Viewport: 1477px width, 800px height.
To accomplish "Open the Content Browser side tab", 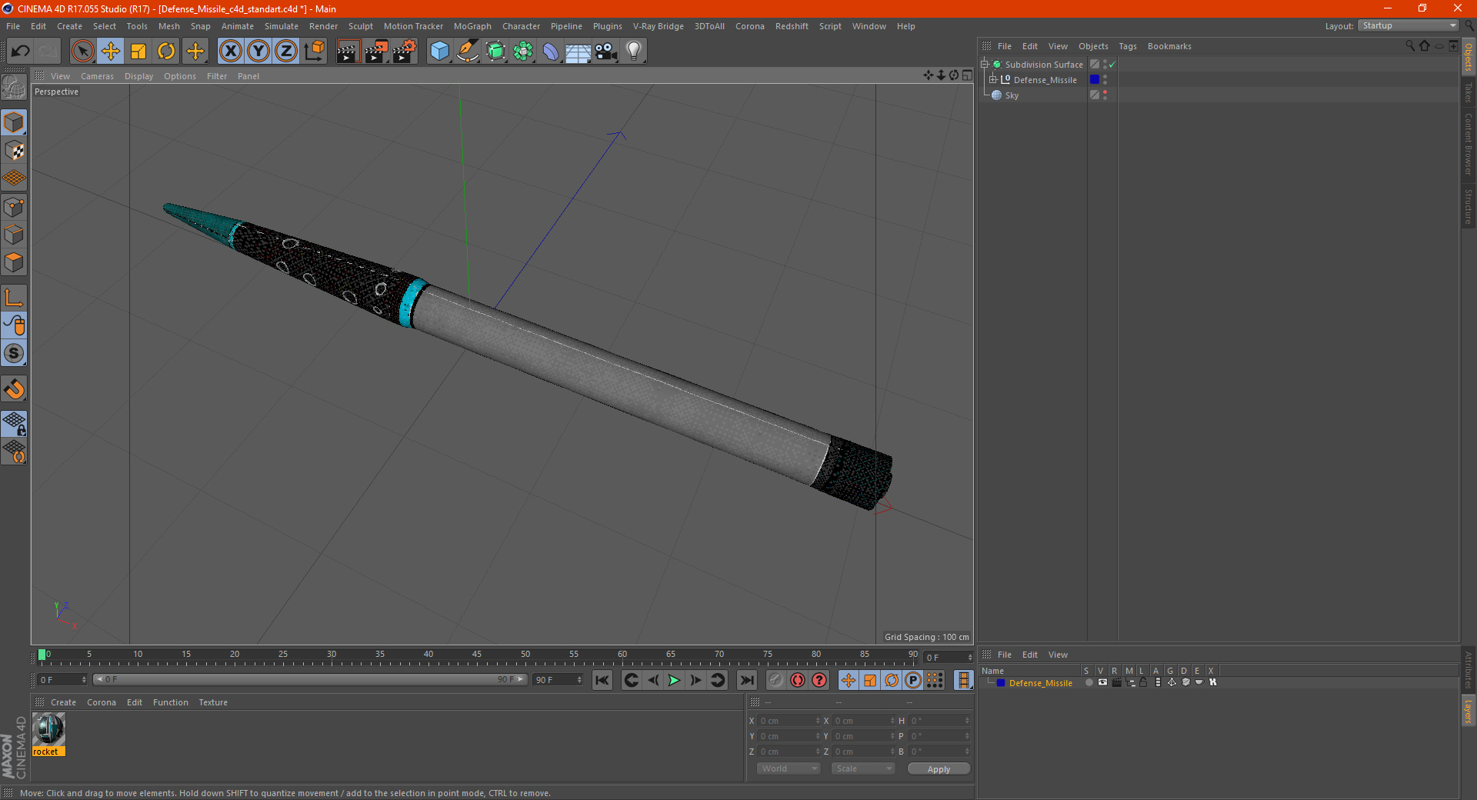I will pyautogui.click(x=1469, y=144).
